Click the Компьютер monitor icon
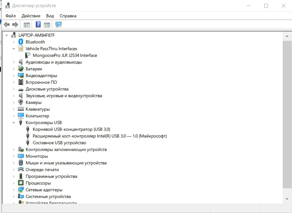 click(x=21, y=116)
